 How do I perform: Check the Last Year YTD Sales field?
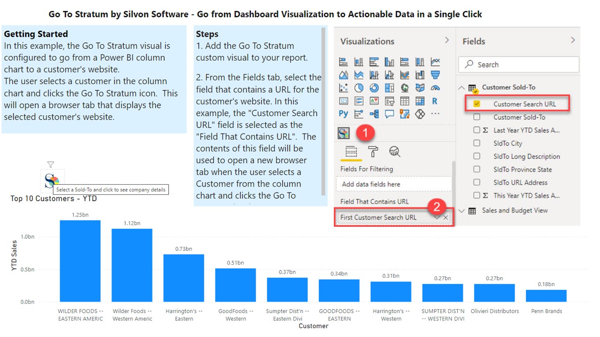477,130
